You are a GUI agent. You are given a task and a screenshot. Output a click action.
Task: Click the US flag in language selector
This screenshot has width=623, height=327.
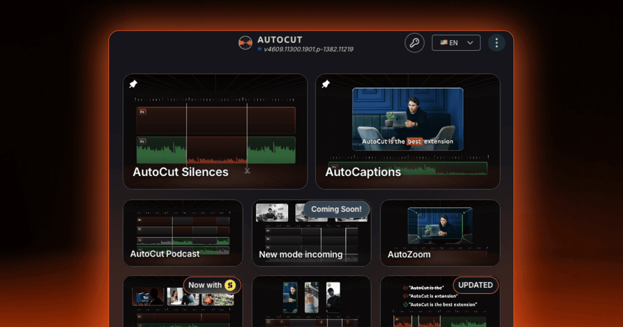tap(444, 43)
